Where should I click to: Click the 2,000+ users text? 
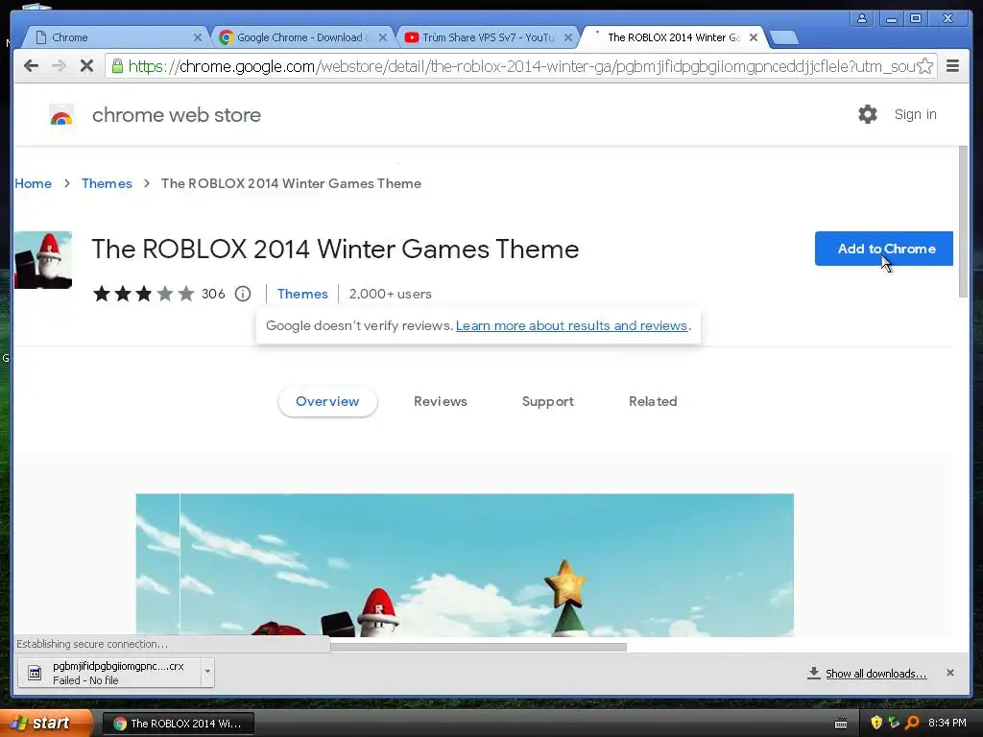[390, 294]
